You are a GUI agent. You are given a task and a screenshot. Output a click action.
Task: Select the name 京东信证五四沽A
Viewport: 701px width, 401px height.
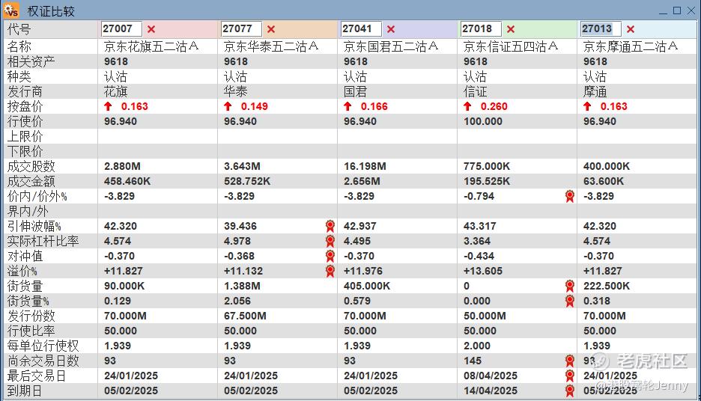pyautogui.click(x=511, y=46)
